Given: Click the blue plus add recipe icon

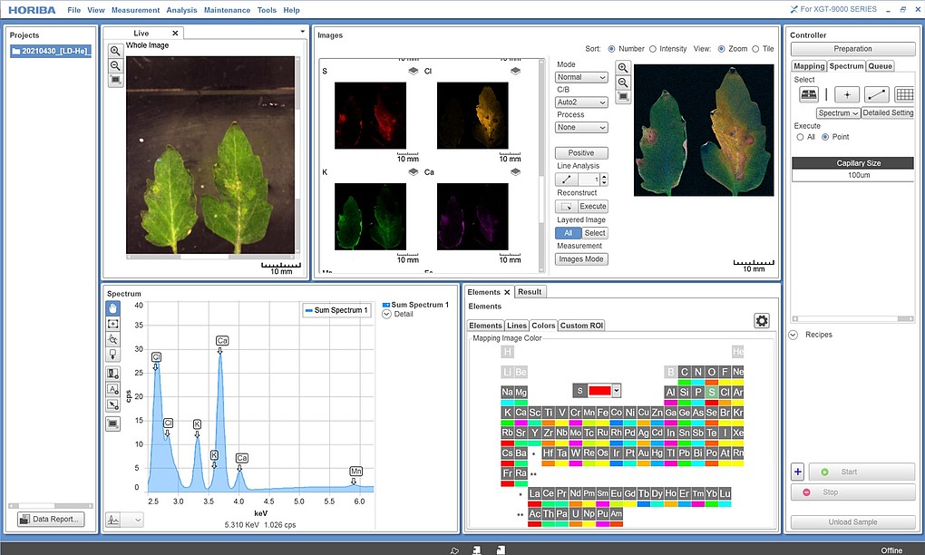Looking at the screenshot, I should pos(797,472).
